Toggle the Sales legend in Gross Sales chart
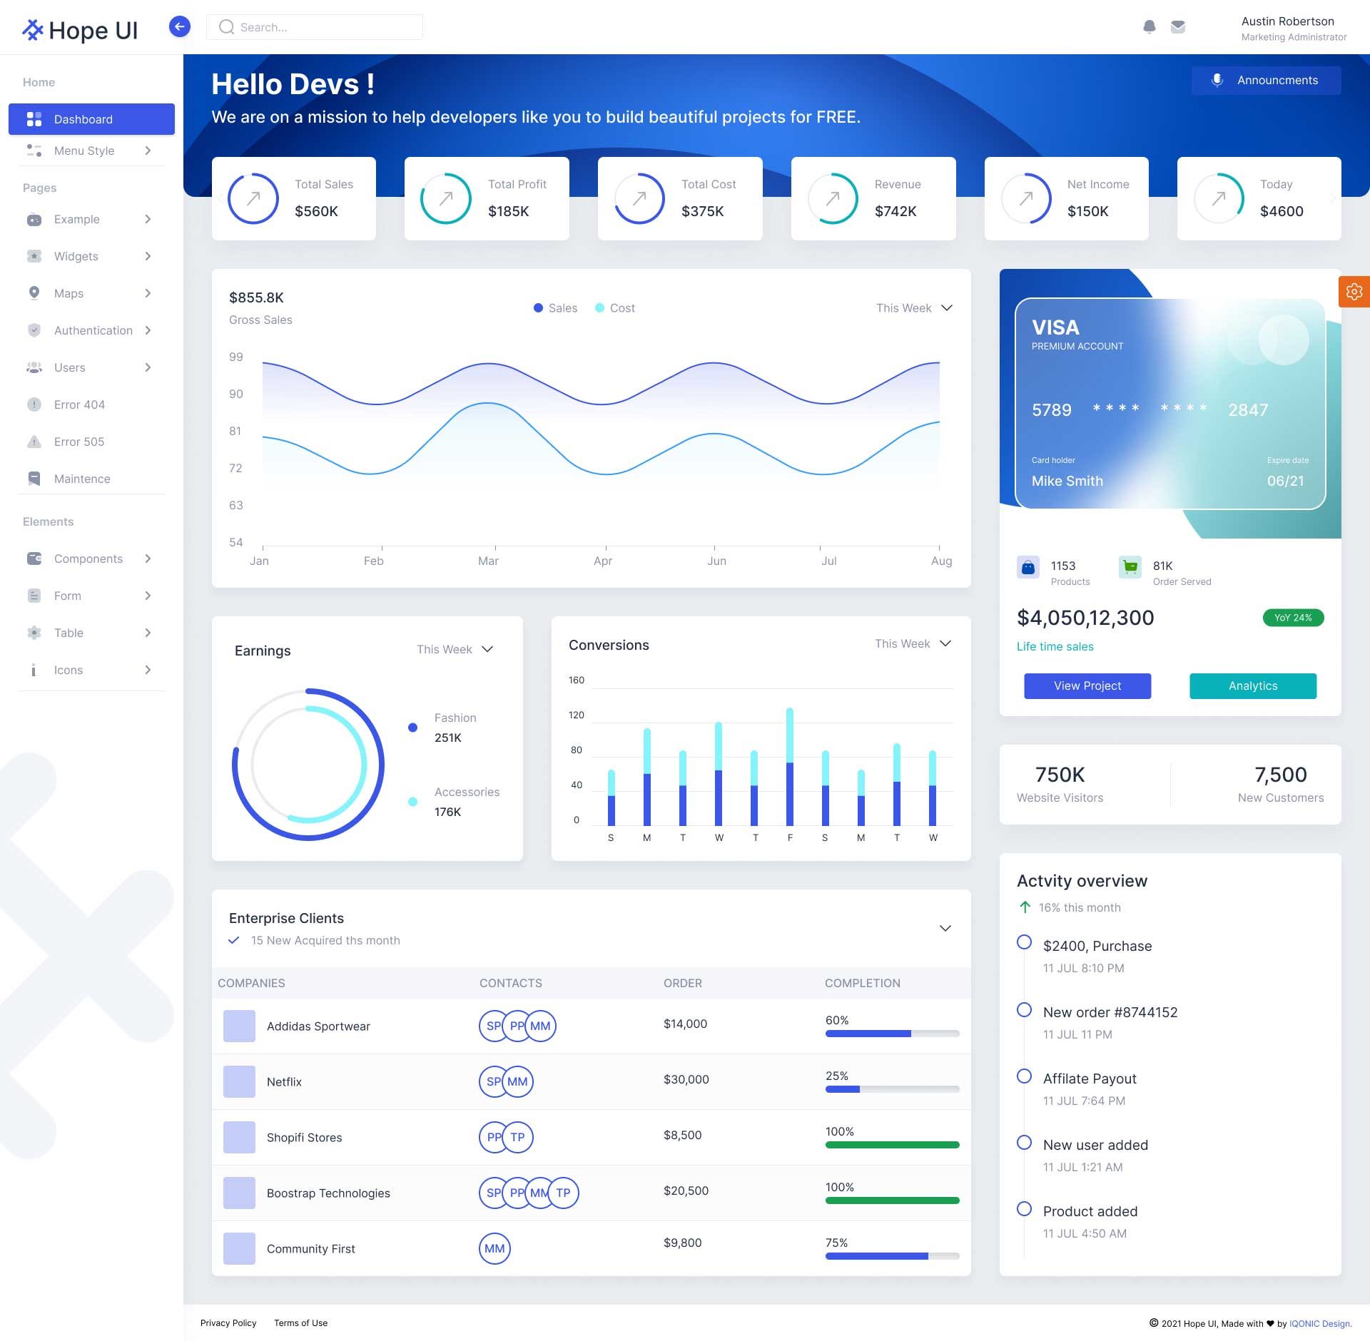The image size is (1370, 1341). click(555, 308)
